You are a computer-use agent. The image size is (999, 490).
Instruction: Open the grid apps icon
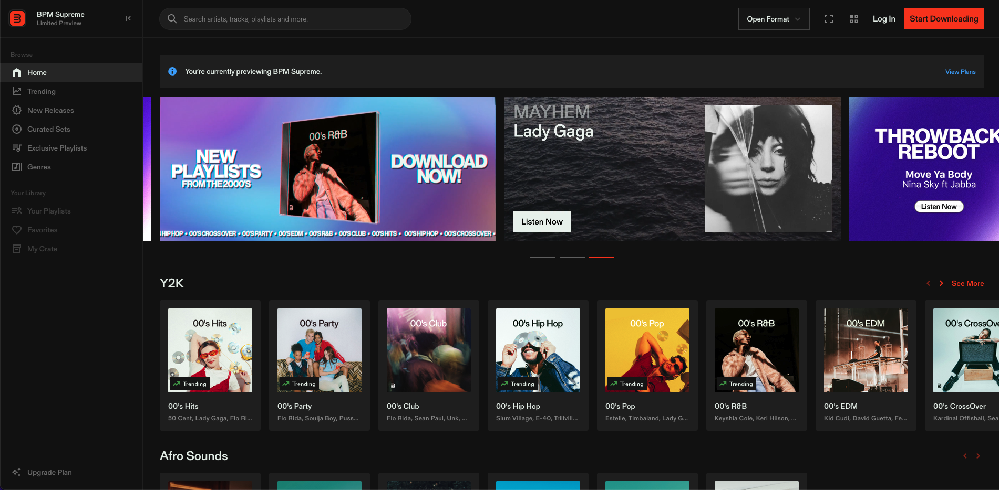pos(854,19)
